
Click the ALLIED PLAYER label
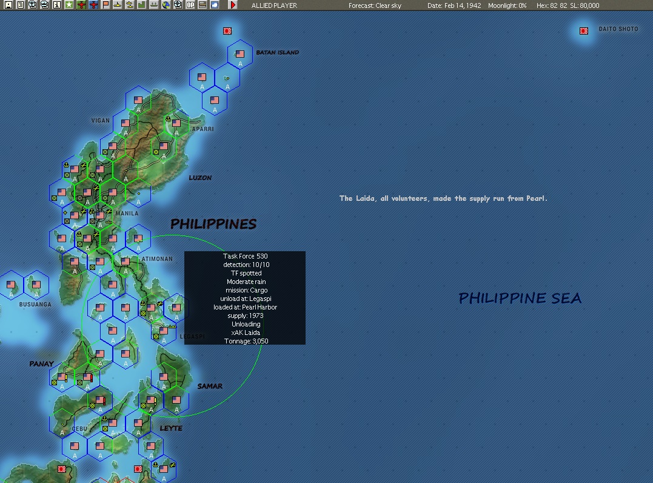pos(274,5)
